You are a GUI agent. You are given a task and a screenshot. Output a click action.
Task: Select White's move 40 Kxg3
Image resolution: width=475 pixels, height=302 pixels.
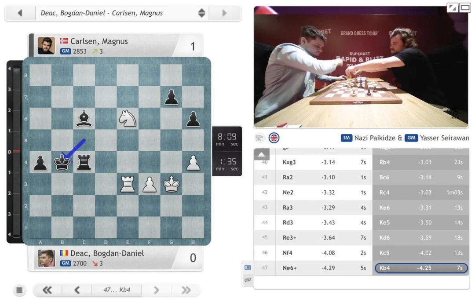(x=324, y=162)
